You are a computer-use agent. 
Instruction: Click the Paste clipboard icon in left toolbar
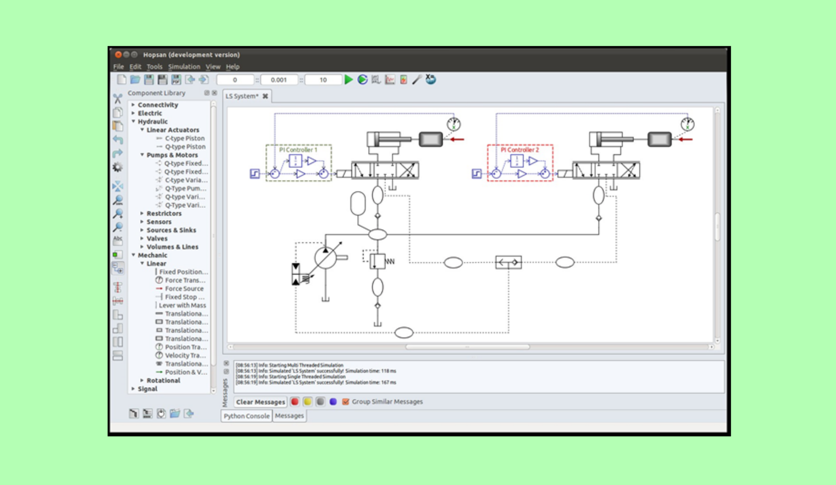click(118, 126)
